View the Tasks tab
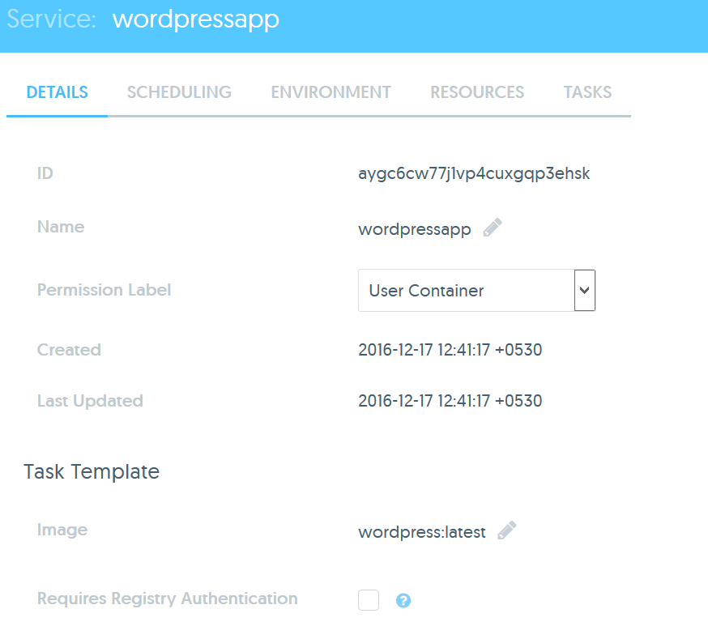708x639 pixels. [x=587, y=92]
